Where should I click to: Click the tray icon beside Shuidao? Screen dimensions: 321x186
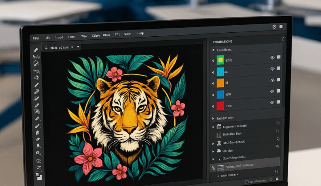click(x=219, y=151)
